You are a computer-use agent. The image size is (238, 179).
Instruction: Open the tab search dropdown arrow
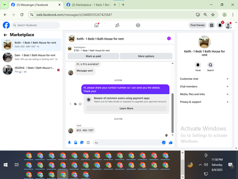(x=5, y=5)
